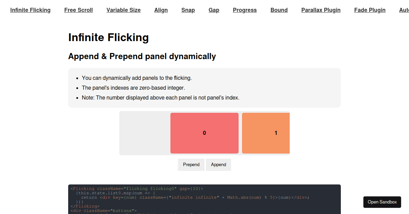
Task: Click inside the code snippet block
Action: pyautogui.click(x=204, y=199)
